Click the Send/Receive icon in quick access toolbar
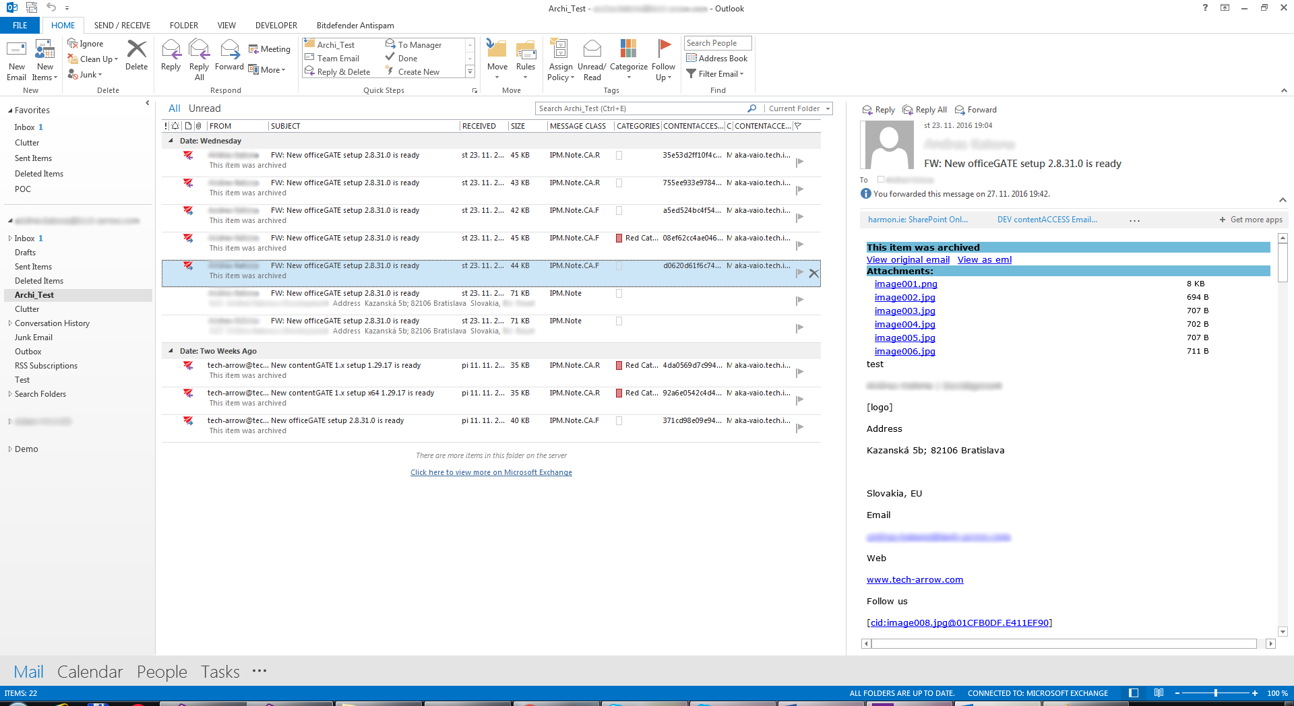1294x706 pixels. tap(32, 7)
